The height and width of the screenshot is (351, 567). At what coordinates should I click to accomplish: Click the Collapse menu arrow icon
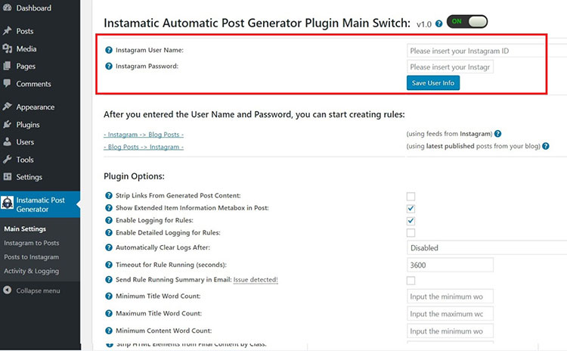(x=8, y=290)
